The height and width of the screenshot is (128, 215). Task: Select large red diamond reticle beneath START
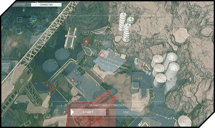(x=91, y=118)
